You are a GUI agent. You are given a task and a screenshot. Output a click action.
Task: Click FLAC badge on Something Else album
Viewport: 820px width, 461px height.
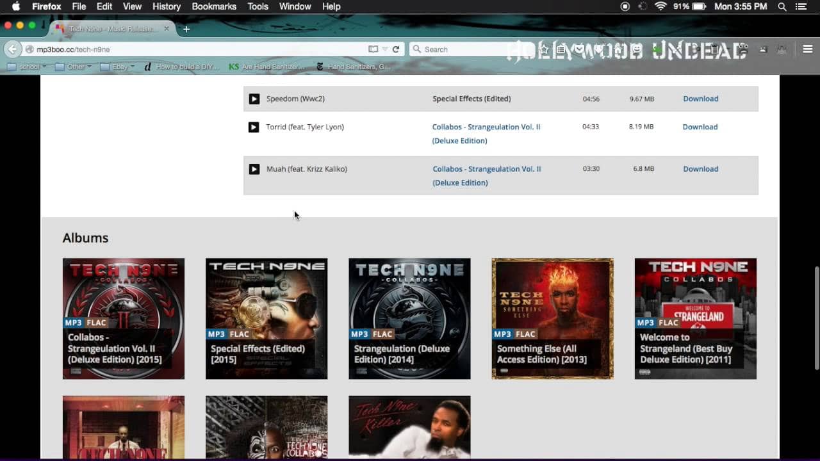coord(525,334)
